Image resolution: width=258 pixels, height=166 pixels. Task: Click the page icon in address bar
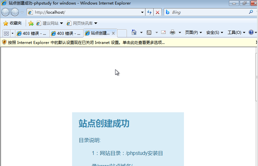point(30,12)
